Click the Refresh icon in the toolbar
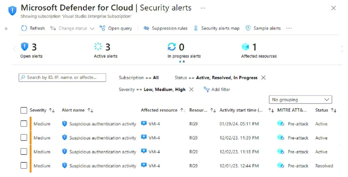Image resolution: width=348 pixels, height=177 pixels. [24, 28]
